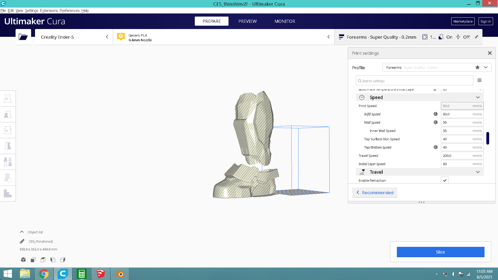Screen dimensions: 498x280
Task: Click the Top Surface Skin Speed value field
Action: [462, 139]
